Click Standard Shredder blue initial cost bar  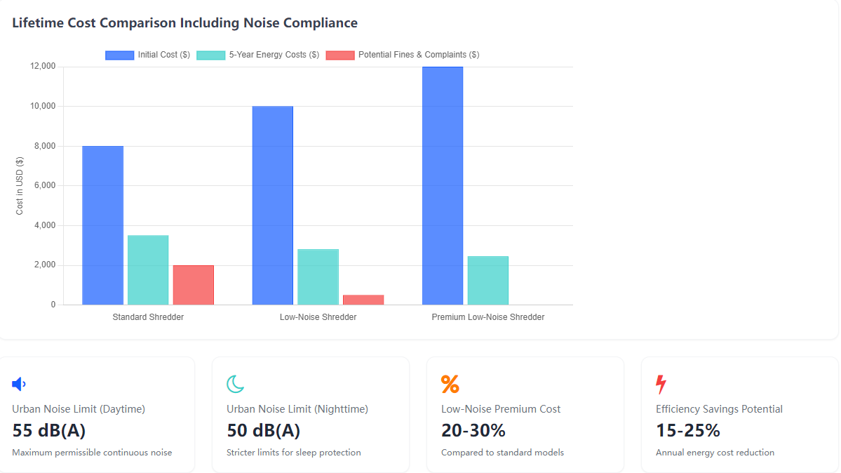[x=103, y=225]
